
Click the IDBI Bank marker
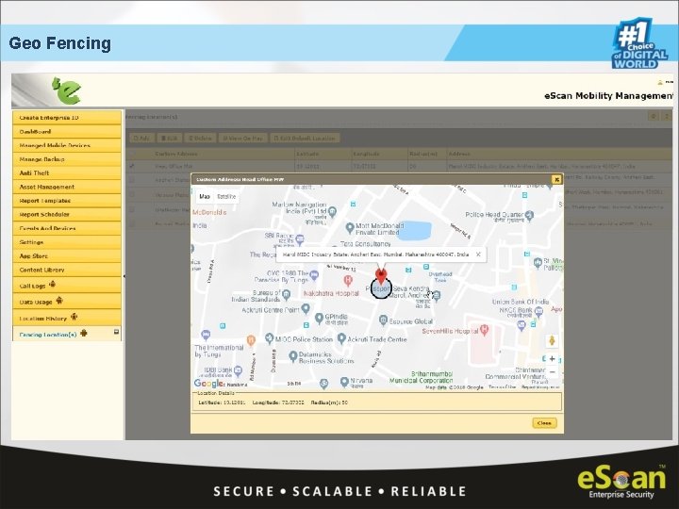click(x=238, y=371)
